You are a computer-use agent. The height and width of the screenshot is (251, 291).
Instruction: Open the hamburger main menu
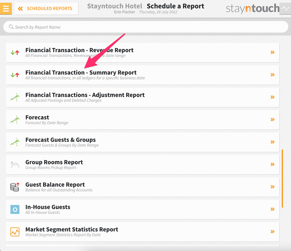click(6, 9)
